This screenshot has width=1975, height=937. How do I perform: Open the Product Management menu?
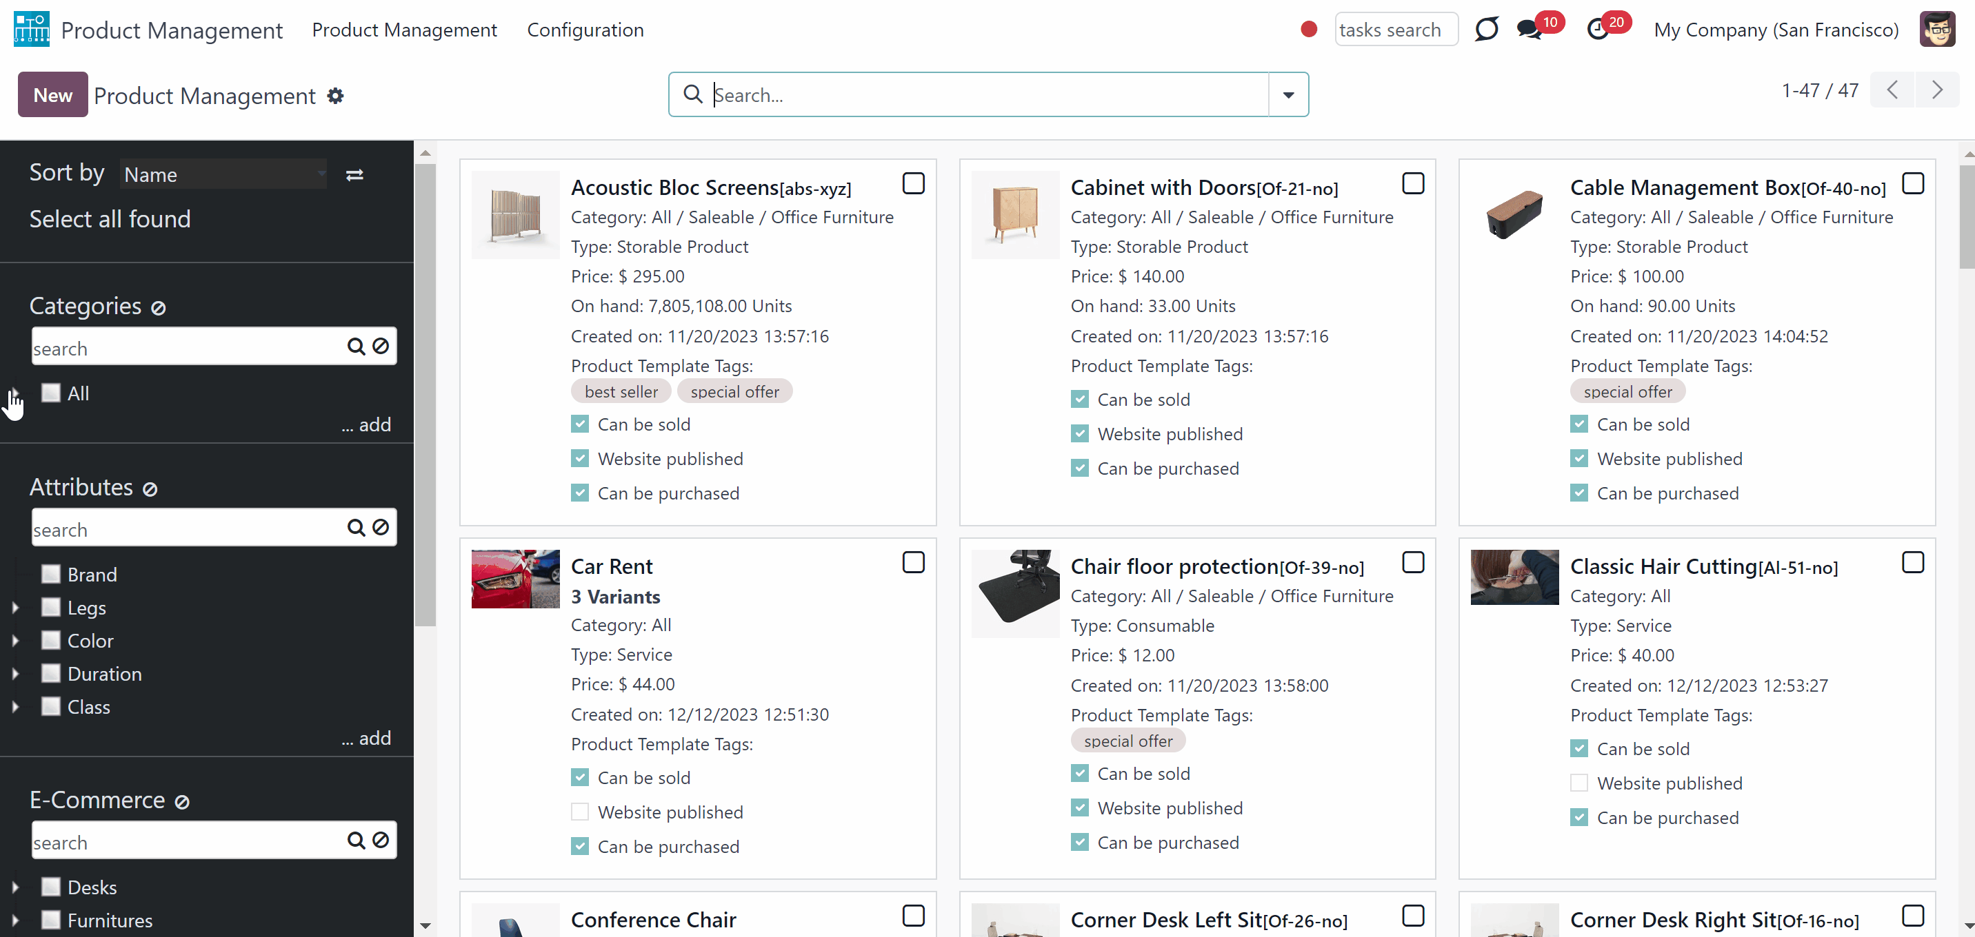[x=404, y=30]
